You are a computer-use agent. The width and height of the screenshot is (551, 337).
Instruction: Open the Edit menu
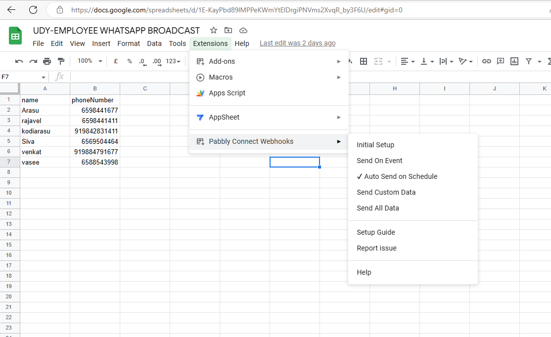pyautogui.click(x=56, y=43)
